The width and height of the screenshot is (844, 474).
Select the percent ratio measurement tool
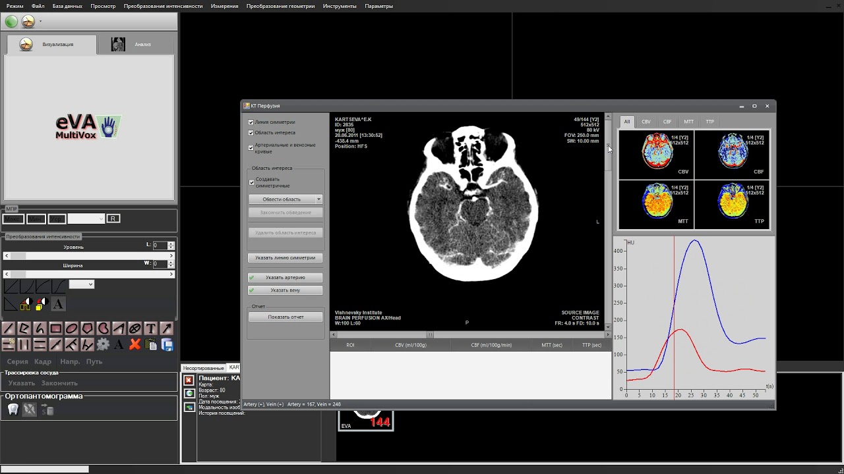[8, 344]
